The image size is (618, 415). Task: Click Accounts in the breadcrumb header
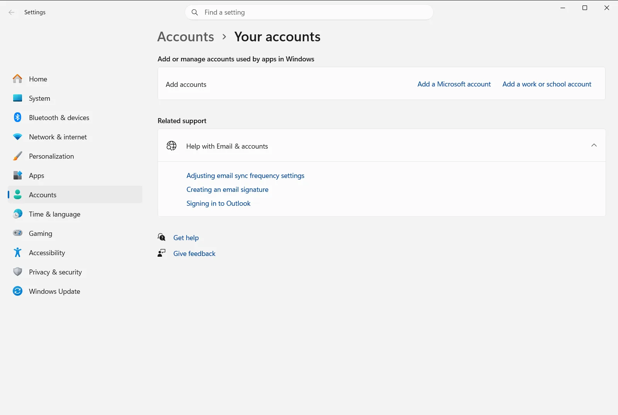[185, 37]
